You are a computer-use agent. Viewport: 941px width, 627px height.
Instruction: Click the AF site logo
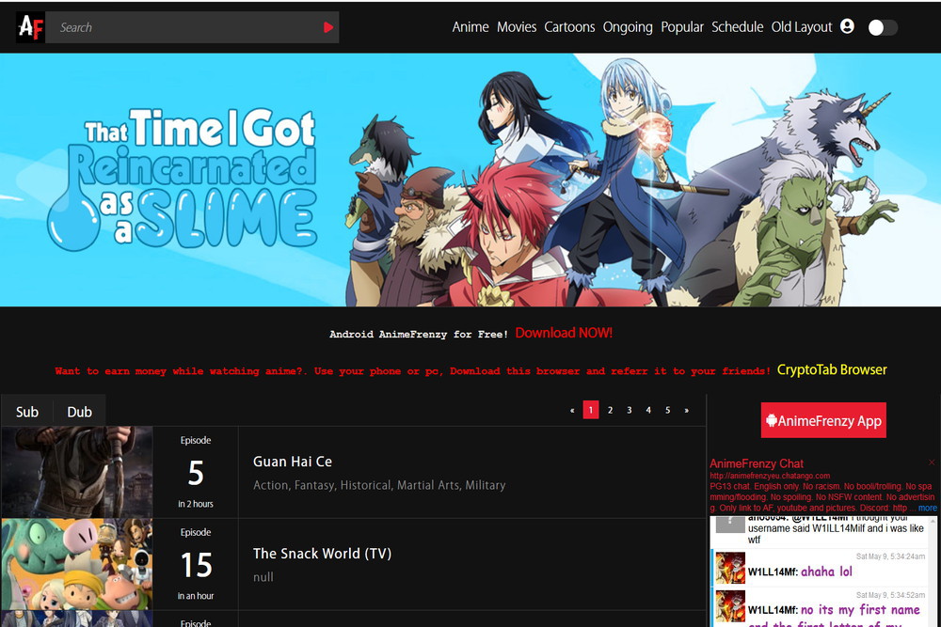click(28, 27)
